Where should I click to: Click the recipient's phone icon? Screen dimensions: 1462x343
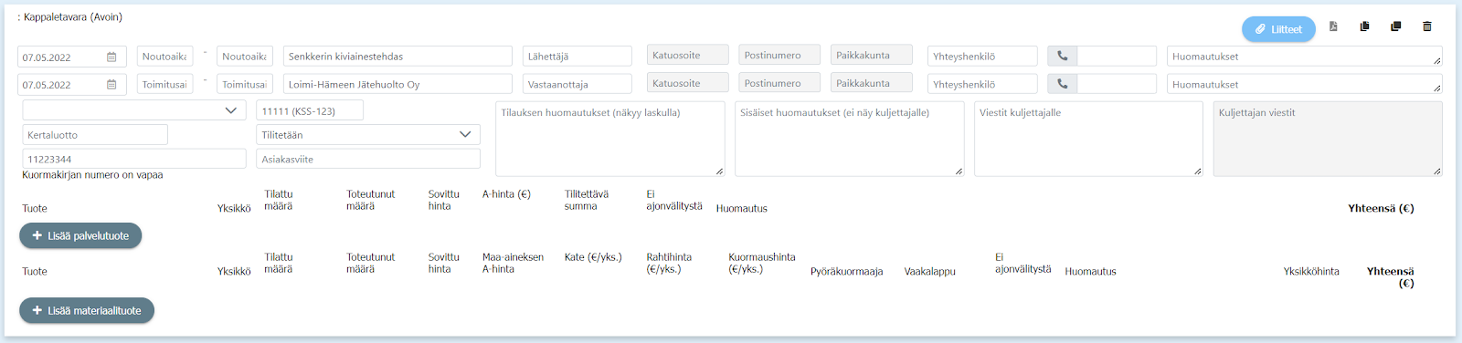pyautogui.click(x=1062, y=84)
